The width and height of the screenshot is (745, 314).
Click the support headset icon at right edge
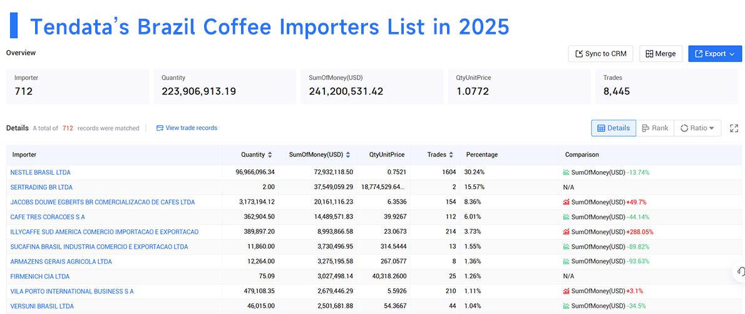pyautogui.click(x=740, y=271)
